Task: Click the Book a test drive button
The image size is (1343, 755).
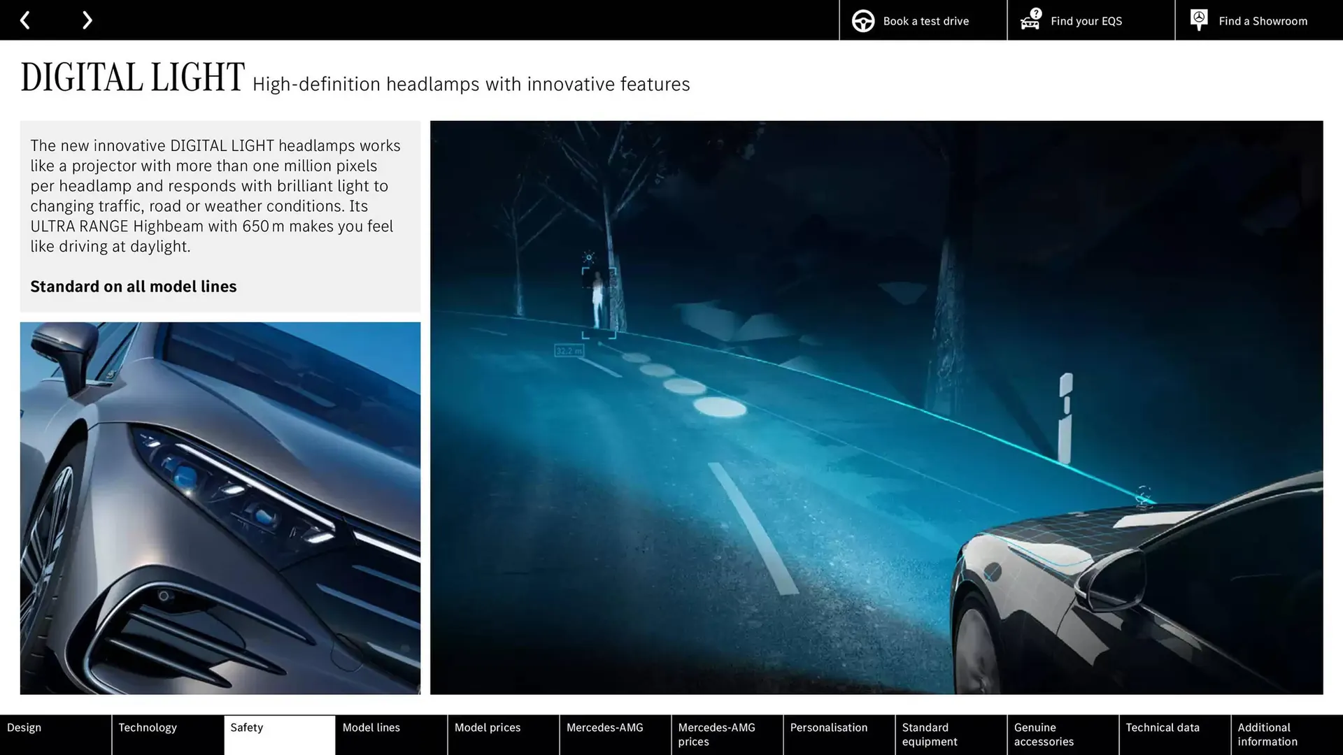Action: (926, 20)
